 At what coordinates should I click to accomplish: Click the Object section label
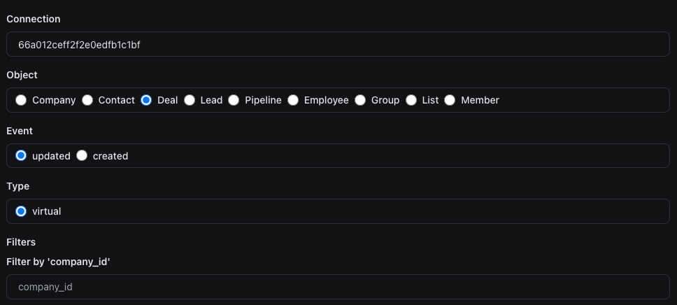pos(22,75)
